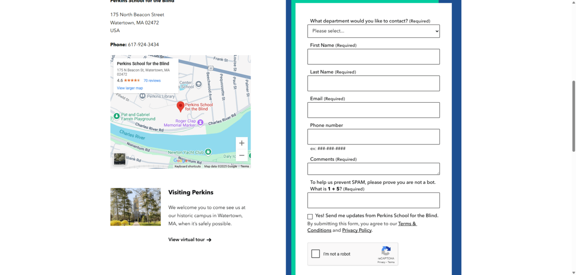
Task: Zoom in on the map
Action: pos(241,143)
